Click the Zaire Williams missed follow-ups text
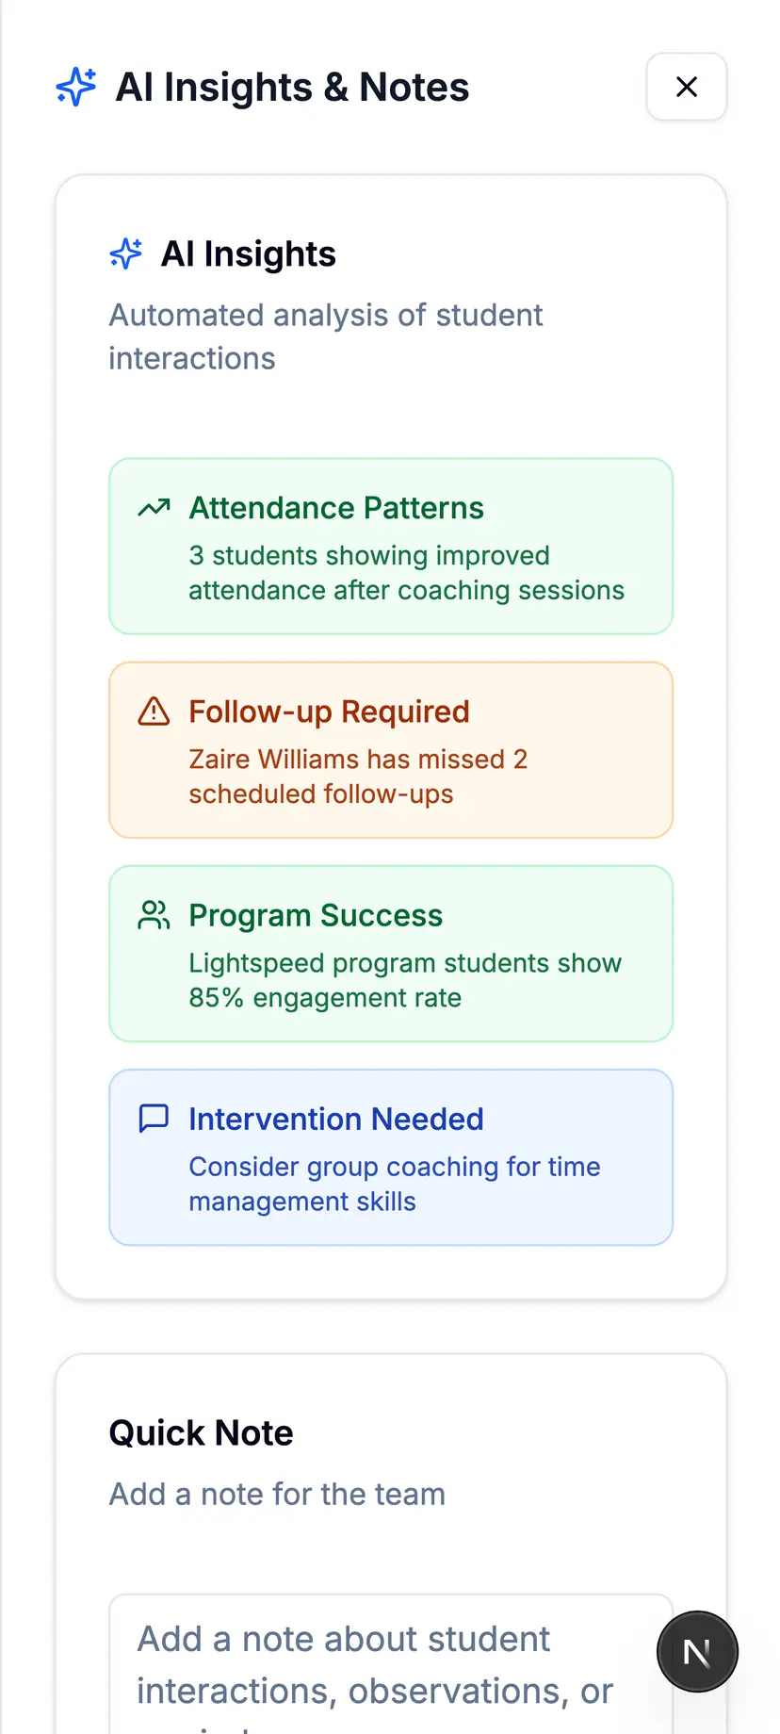The image size is (780, 1734). point(358,777)
